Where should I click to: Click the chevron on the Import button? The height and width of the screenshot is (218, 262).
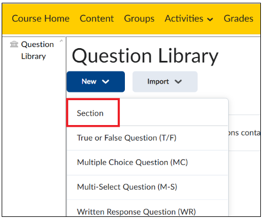(178, 81)
